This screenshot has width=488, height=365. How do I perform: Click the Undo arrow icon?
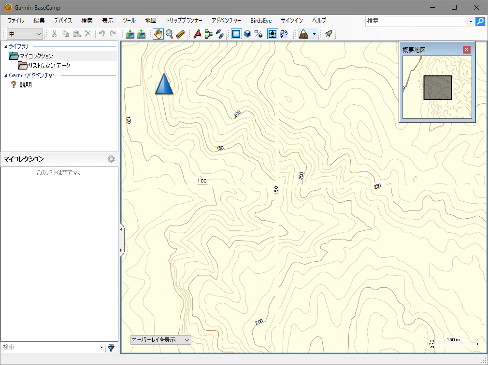pos(102,34)
